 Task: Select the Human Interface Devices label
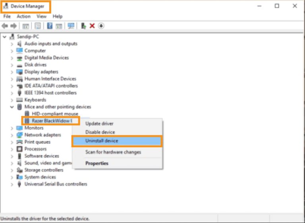click(50, 79)
